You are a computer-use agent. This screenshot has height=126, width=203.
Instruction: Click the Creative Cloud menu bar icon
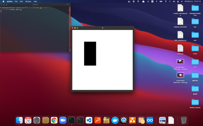click(x=129, y=1)
